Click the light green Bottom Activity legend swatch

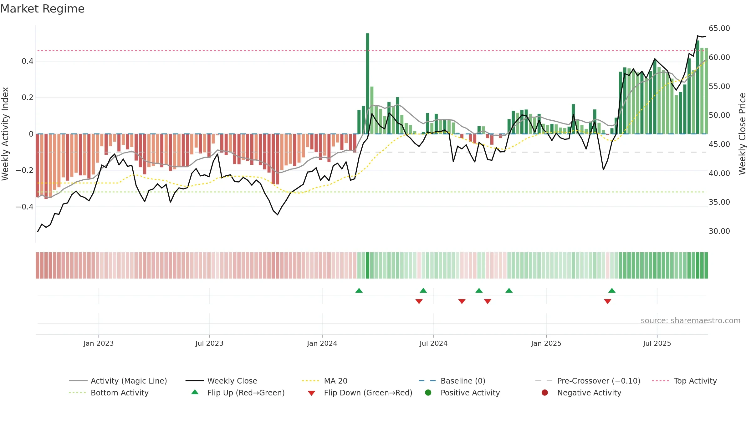[77, 393]
